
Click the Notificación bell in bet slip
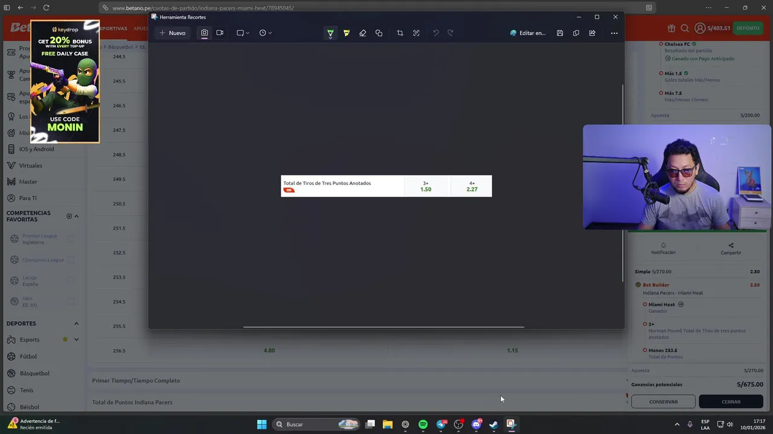(663, 248)
